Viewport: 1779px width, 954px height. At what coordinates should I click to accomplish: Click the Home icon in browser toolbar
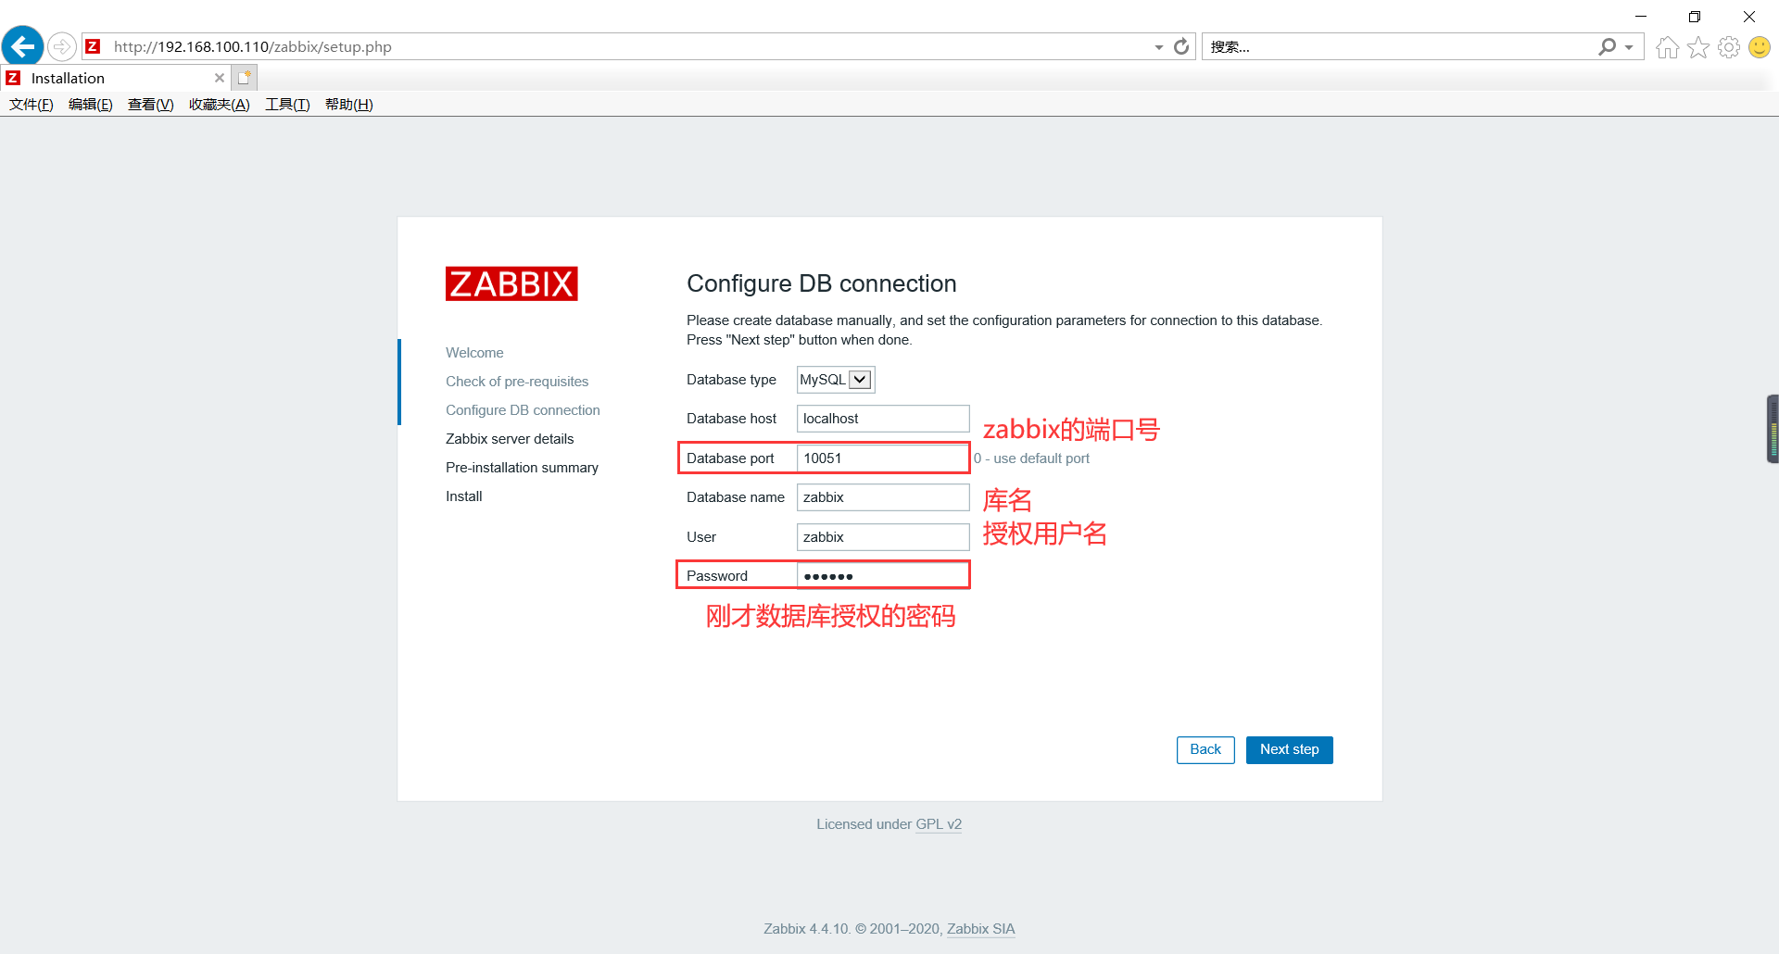[x=1667, y=47]
